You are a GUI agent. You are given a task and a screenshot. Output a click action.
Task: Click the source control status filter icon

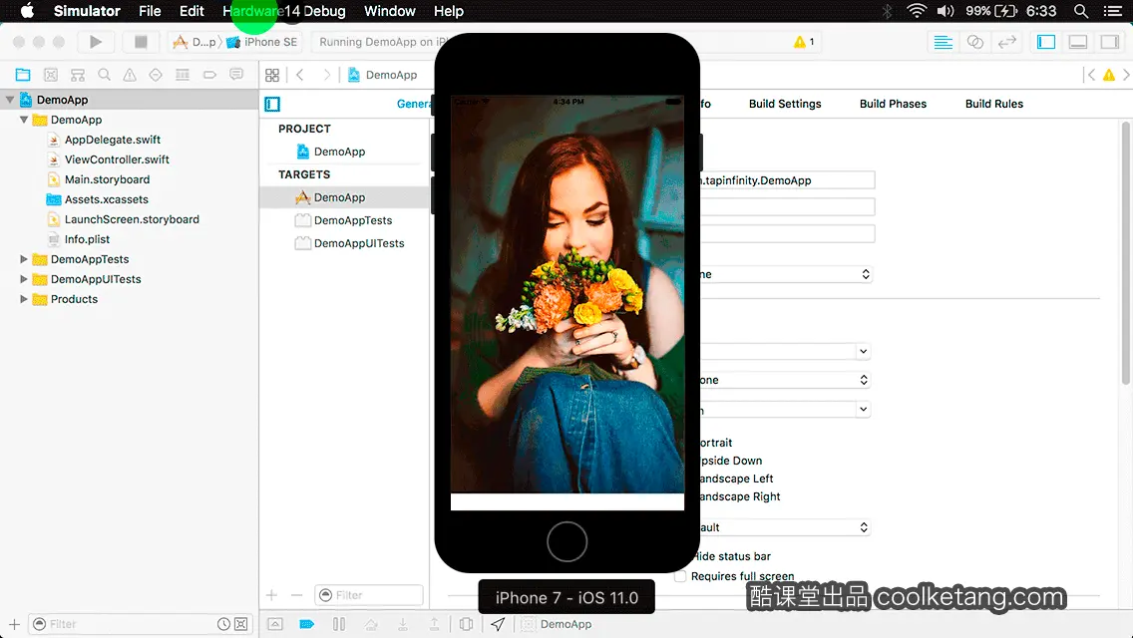point(241,624)
